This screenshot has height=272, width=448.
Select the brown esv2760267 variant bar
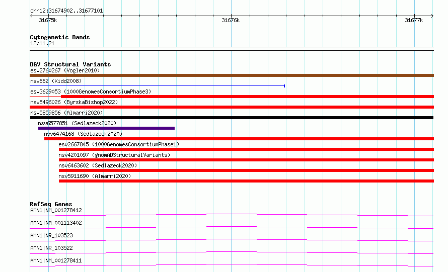(232, 75)
